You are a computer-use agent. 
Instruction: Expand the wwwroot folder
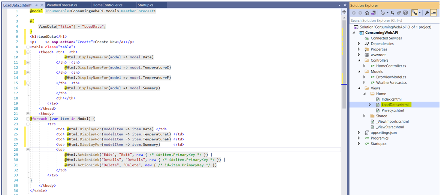tap(359, 55)
